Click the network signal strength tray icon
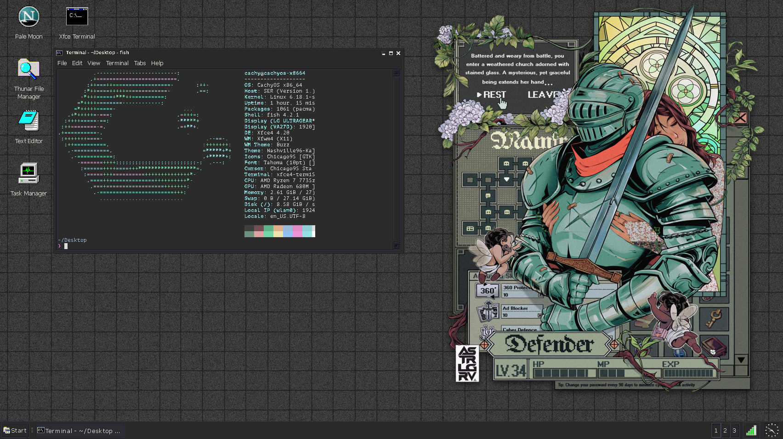The image size is (783, 439). pyautogui.click(x=751, y=430)
